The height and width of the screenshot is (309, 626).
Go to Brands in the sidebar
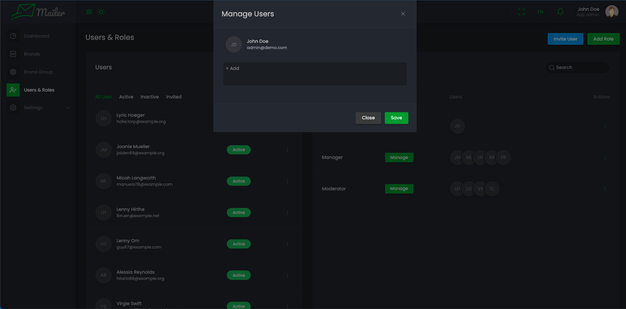[32, 54]
